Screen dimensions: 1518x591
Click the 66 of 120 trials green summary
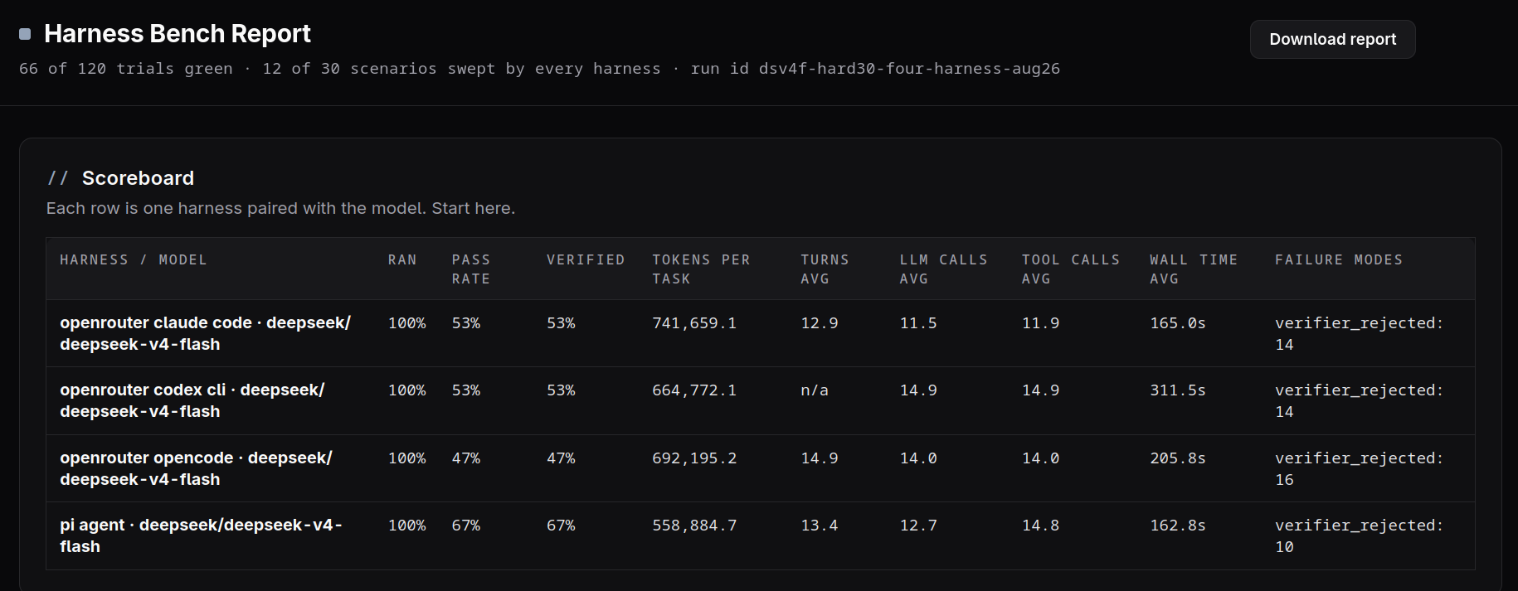pyautogui.click(x=126, y=69)
